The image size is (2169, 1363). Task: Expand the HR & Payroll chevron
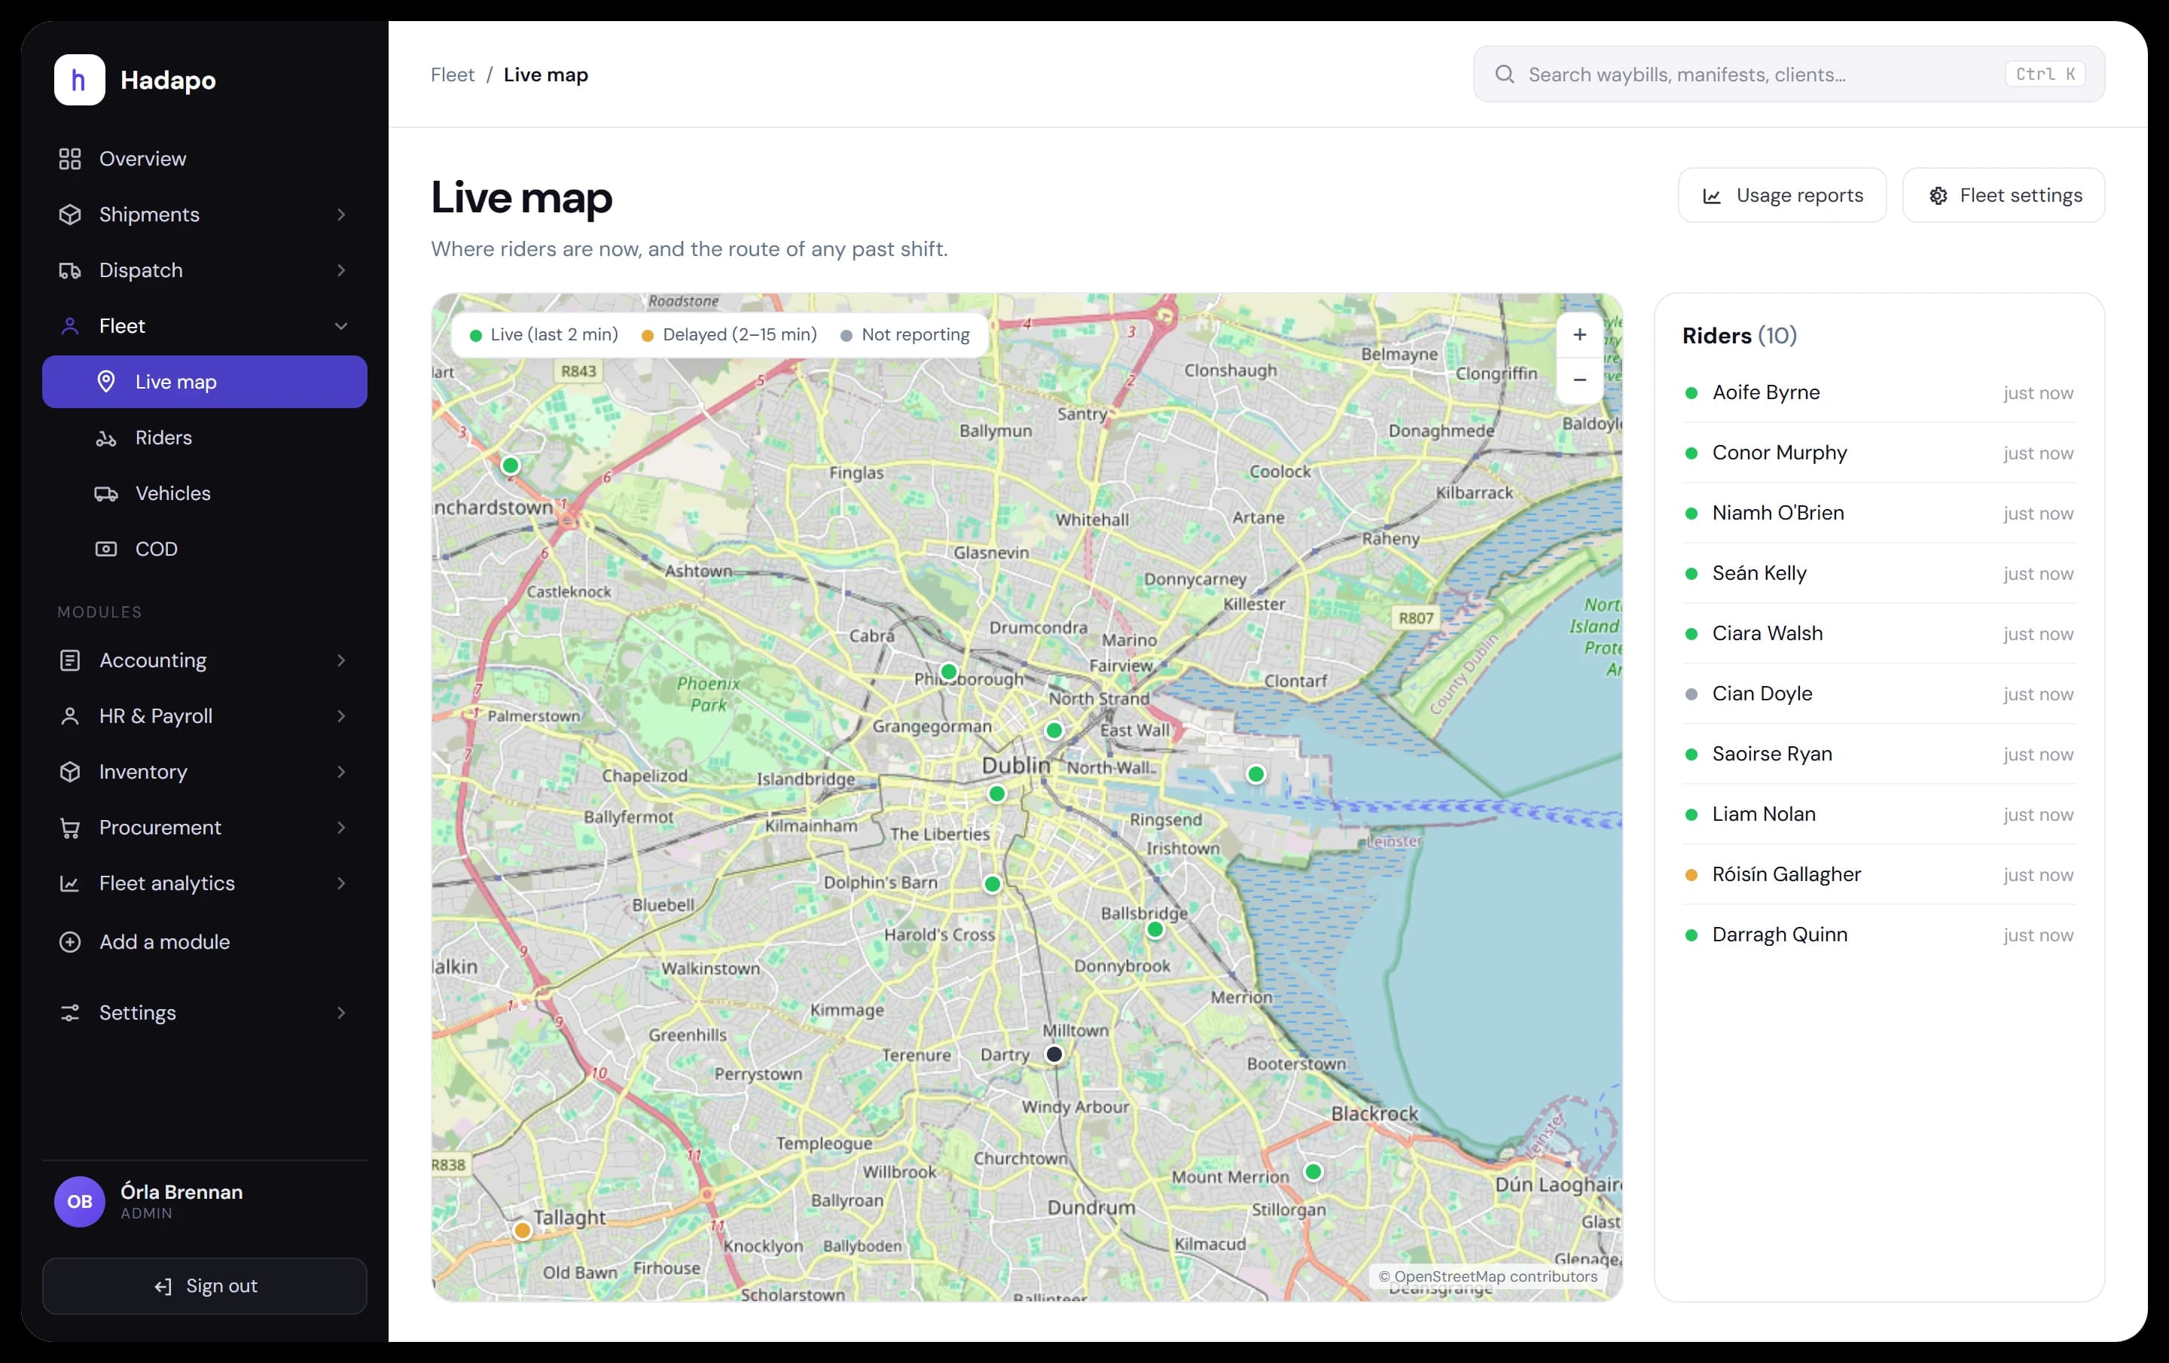click(x=341, y=716)
